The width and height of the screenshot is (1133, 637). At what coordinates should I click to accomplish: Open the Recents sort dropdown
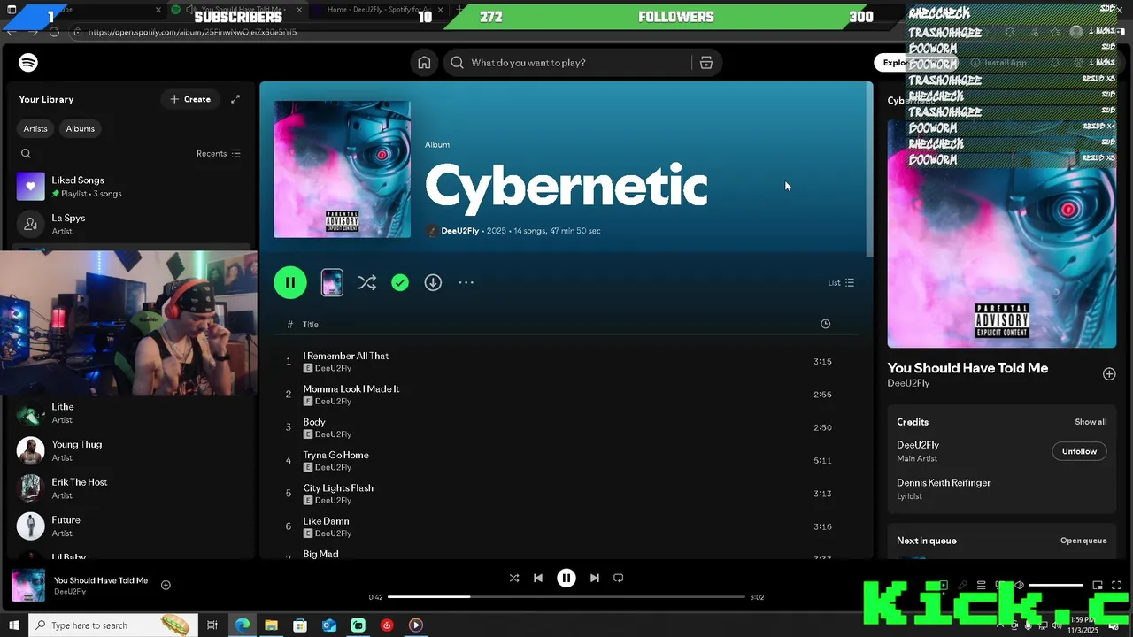pyautogui.click(x=218, y=153)
